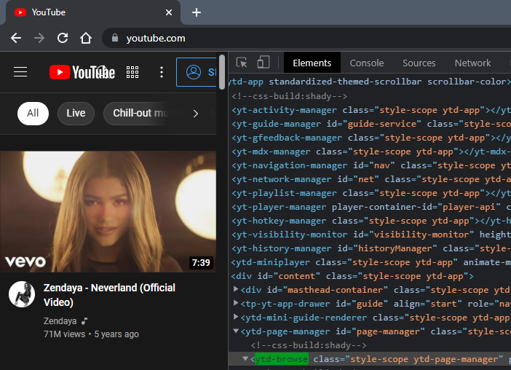Activate DevTools inspect element picker

pos(242,63)
